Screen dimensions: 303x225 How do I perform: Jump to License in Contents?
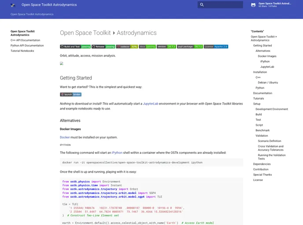[258, 180]
